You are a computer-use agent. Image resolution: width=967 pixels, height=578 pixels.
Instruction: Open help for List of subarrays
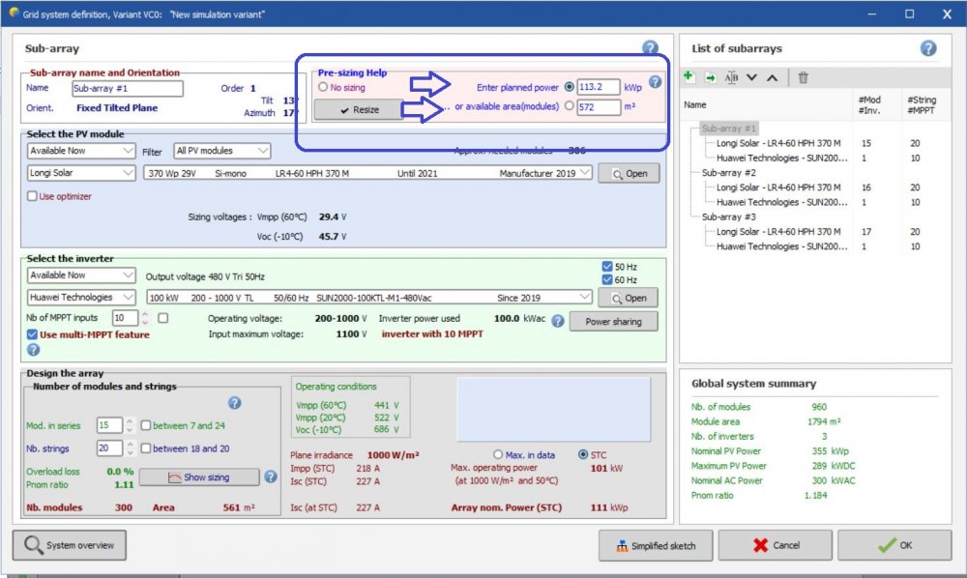[928, 48]
